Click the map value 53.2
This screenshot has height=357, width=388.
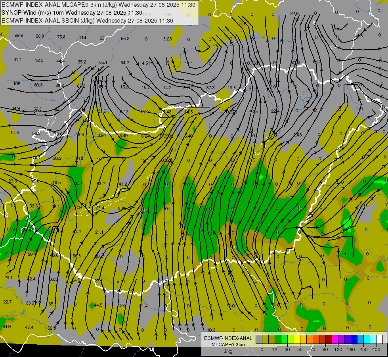100,184
